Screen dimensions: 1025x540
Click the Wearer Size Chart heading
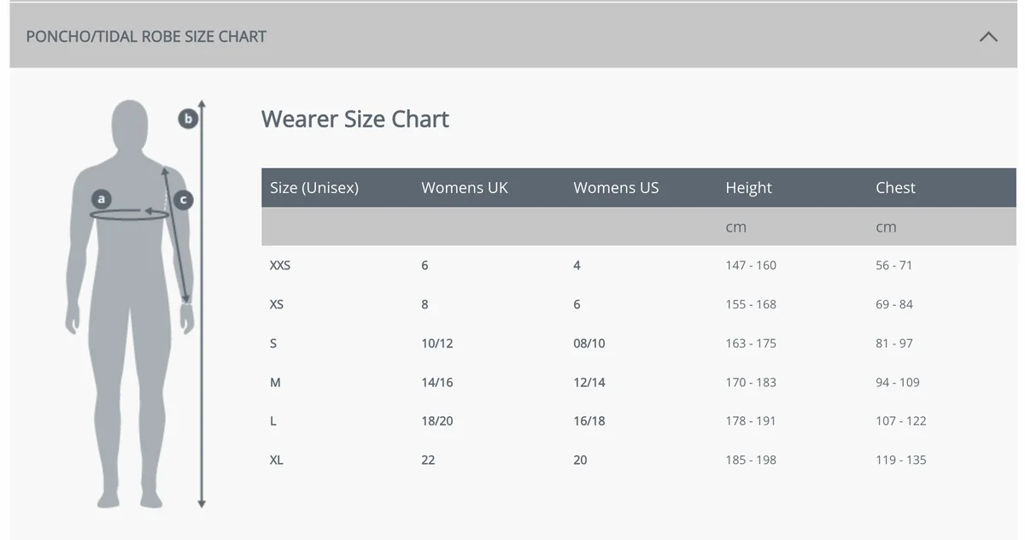click(x=354, y=119)
